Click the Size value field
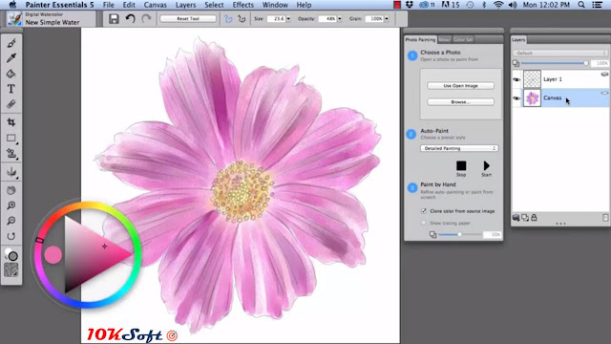The image size is (611, 344). [x=277, y=19]
